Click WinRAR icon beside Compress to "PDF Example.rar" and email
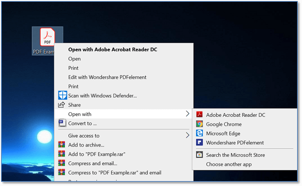Screen dimensions: 302x186 pyautogui.click(x=62, y=172)
